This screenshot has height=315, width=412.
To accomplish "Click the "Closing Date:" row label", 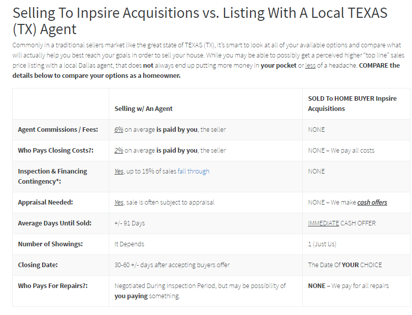I will click(x=38, y=265).
